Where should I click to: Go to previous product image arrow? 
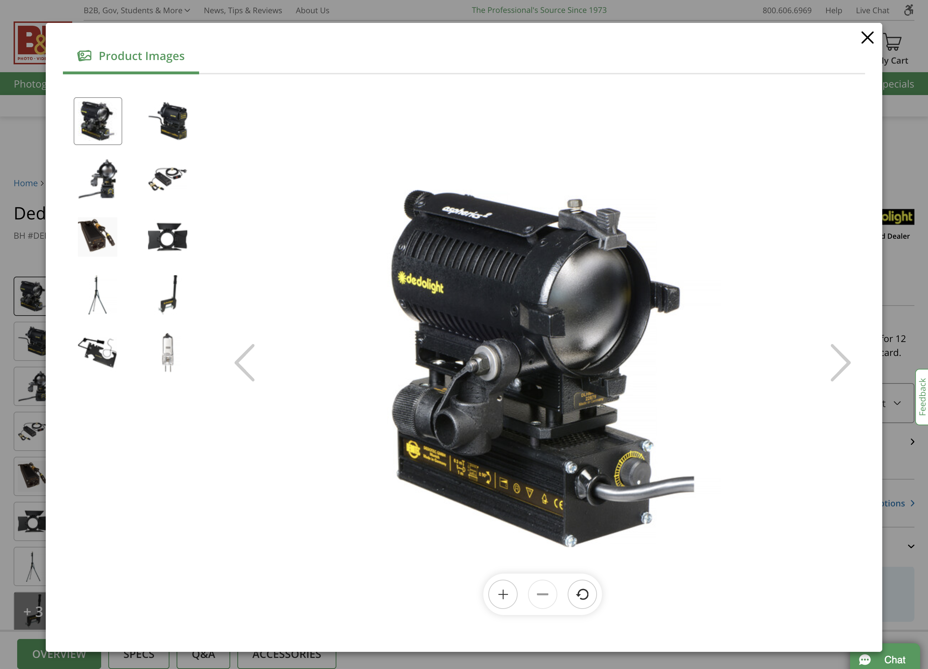(245, 362)
